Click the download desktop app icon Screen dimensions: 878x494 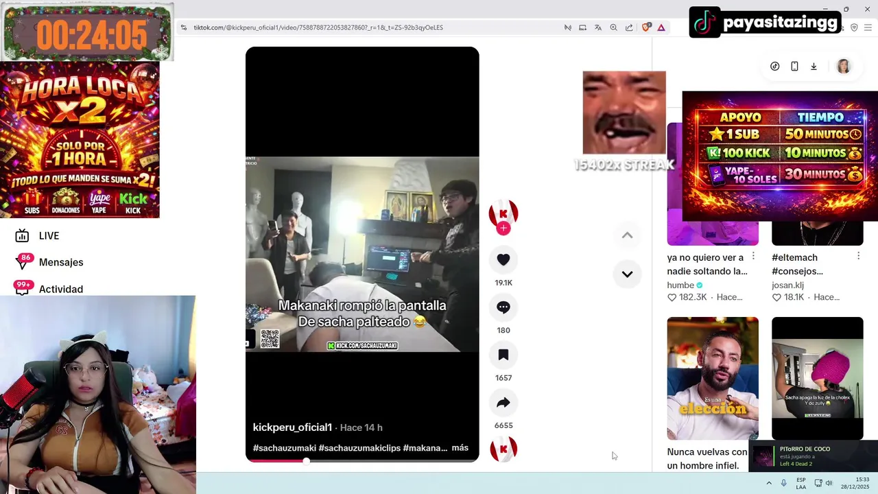pos(814,67)
